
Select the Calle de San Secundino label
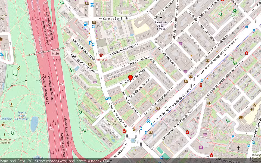(142, 61)
